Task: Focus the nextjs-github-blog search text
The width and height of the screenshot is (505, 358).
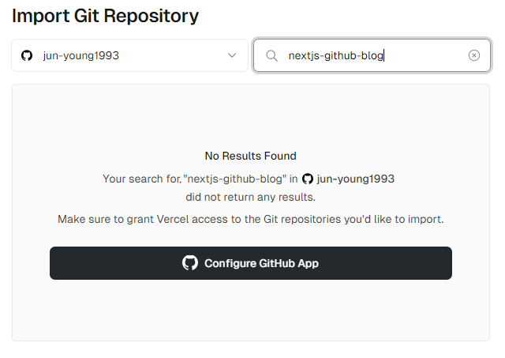Action: (x=335, y=55)
